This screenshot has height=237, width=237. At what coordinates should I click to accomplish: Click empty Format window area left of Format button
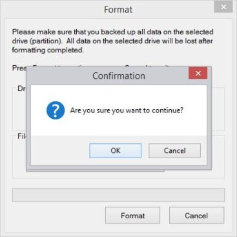[59, 216]
